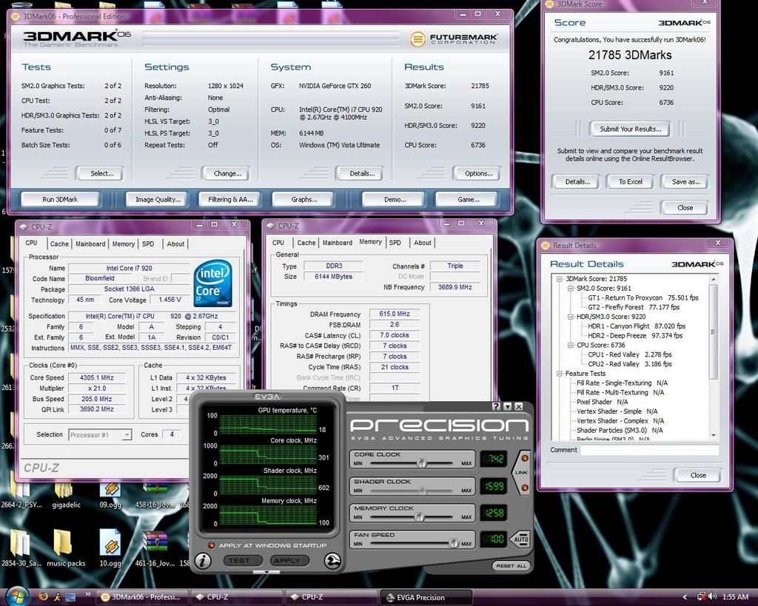Launch Firefox from quick launch
The height and width of the screenshot is (606, 758).
[43, 596]
